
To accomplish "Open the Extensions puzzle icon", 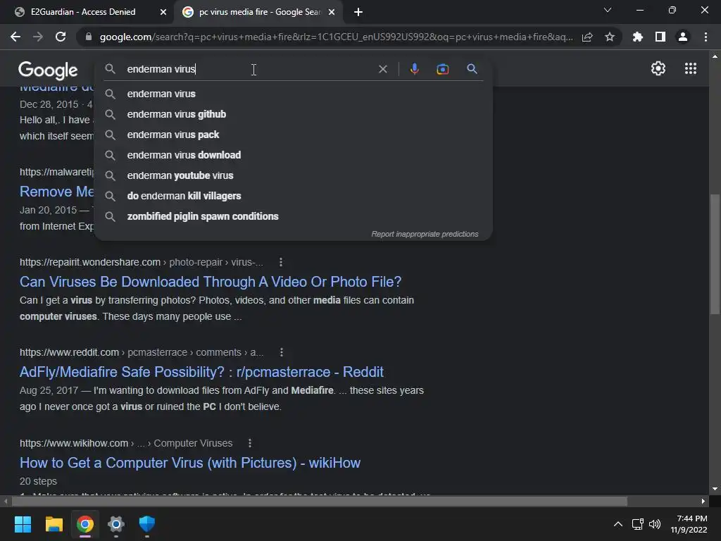I will click(637, 37).
